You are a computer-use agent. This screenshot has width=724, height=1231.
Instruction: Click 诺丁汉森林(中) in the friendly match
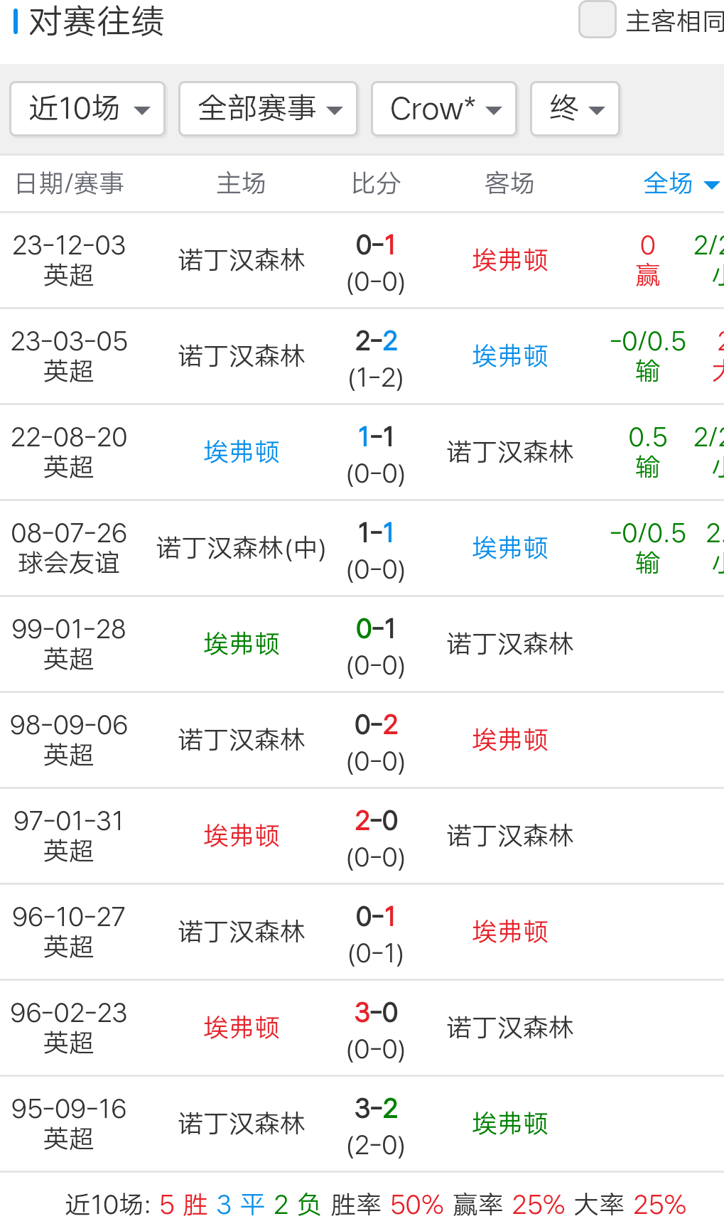click(241, 548)
